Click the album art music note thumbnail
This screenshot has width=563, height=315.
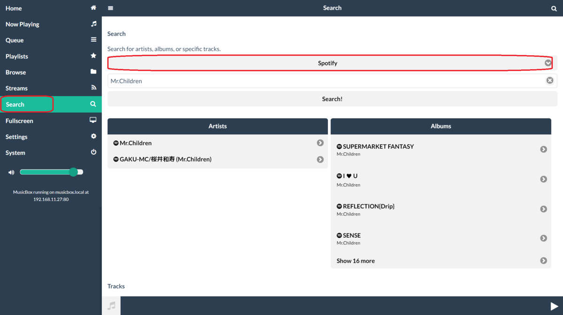point(111,306)
